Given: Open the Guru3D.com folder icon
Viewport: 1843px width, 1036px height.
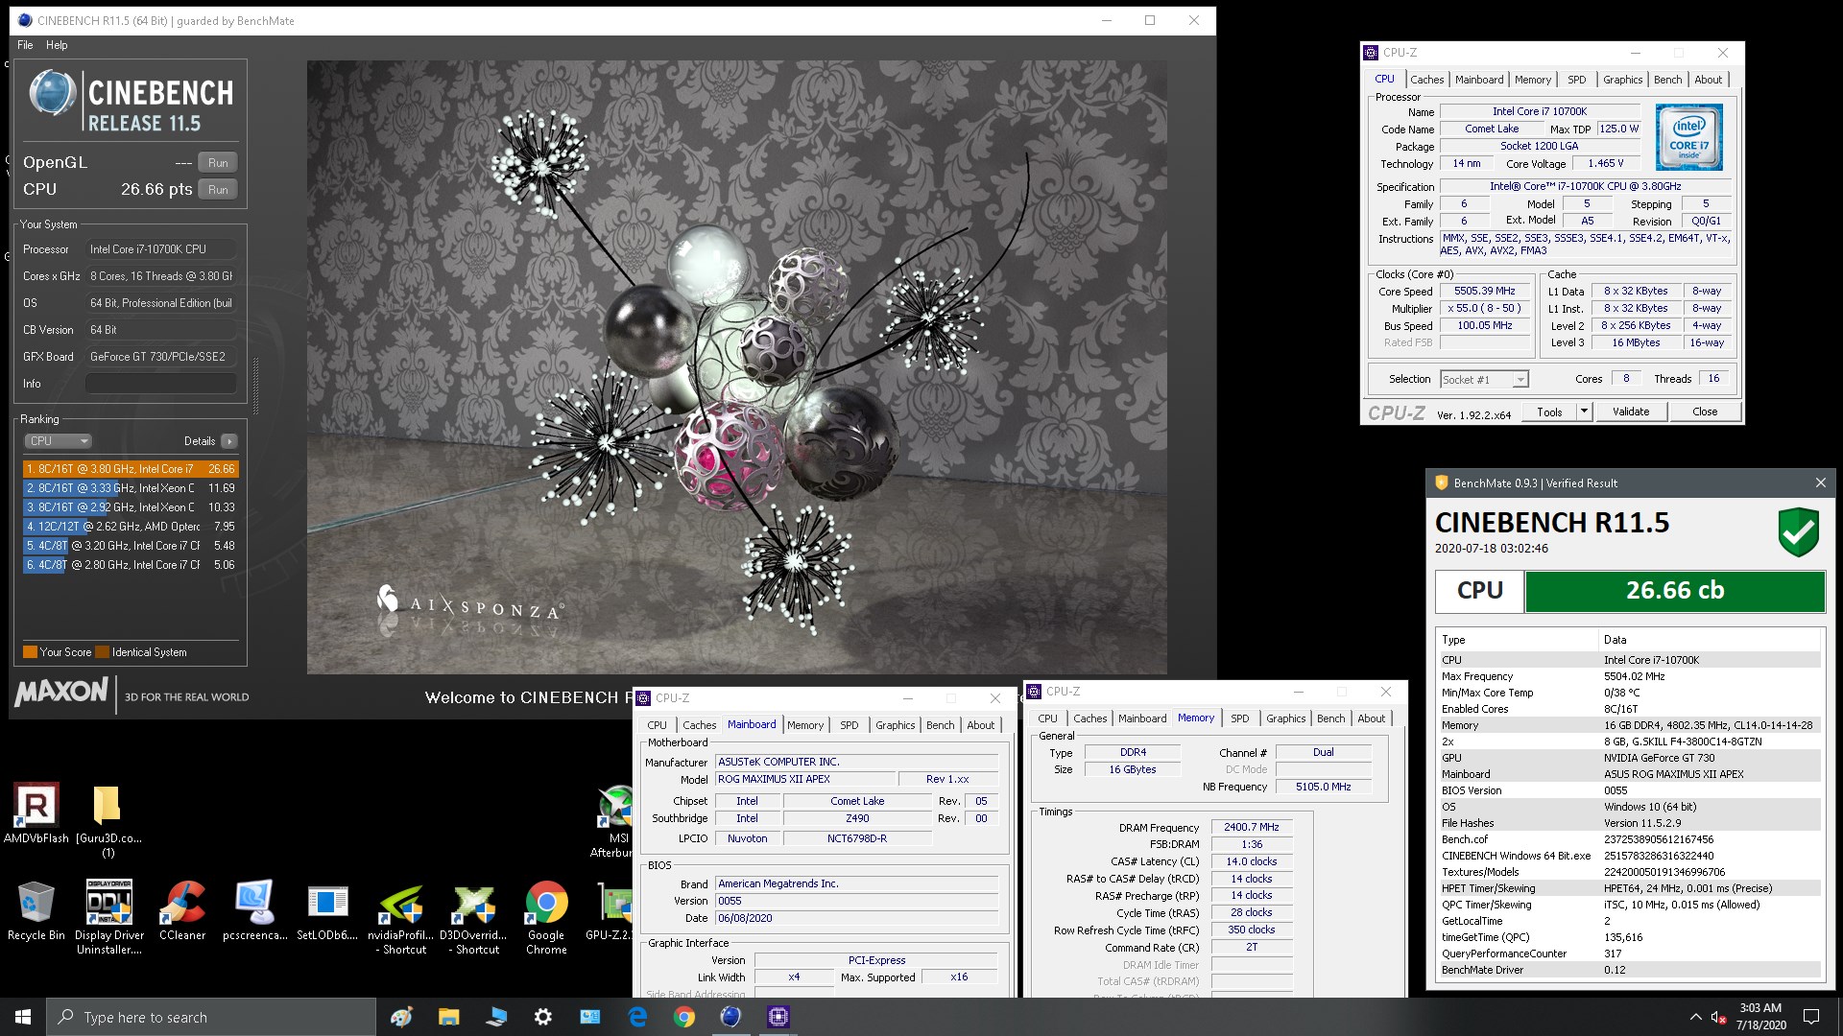Looking at the screenshot, I should 108,819.
